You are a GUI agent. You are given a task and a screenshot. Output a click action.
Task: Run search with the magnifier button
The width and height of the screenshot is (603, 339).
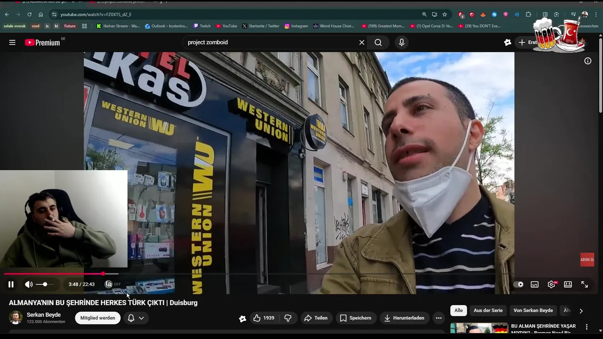(x=378, y=42)
